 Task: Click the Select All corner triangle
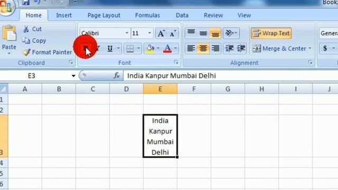point(4,89)
